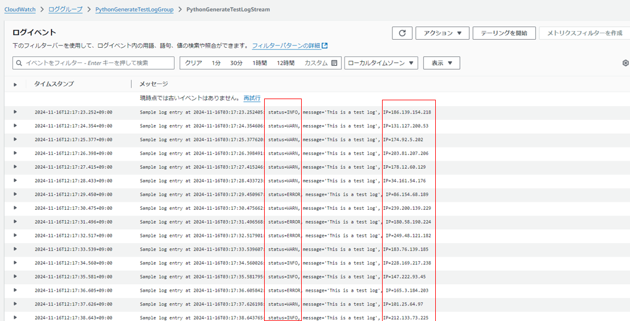Select the 30分 time range
630x321 pixels.
point(236,63)
